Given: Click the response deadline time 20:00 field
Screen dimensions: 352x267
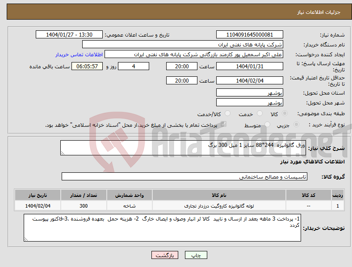Looking at the screenshot, I should point(182,66).
